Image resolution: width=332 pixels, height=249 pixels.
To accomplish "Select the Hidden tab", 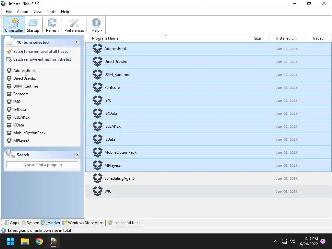I will point(51,223).
